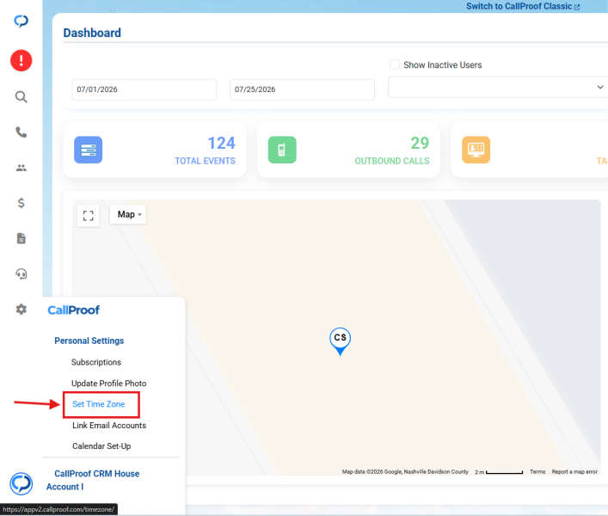Open the user selection dropdown below Show Inactive Users
The image size is (608, 516).
point(498,87)
